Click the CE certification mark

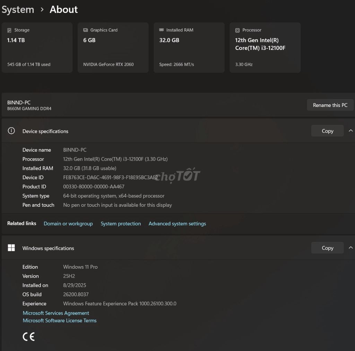[x=28, y=336]
